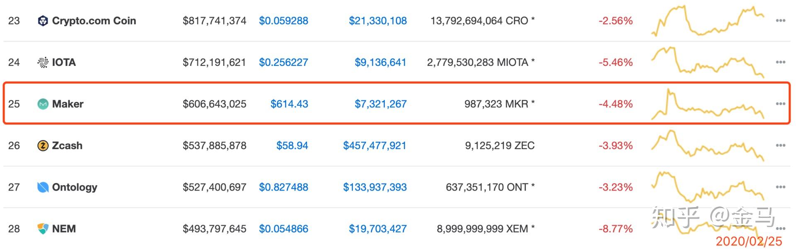Open the three-dot menu for Ontology
The height and width of the screenshot is (249, 796).
tap(781, 187)
